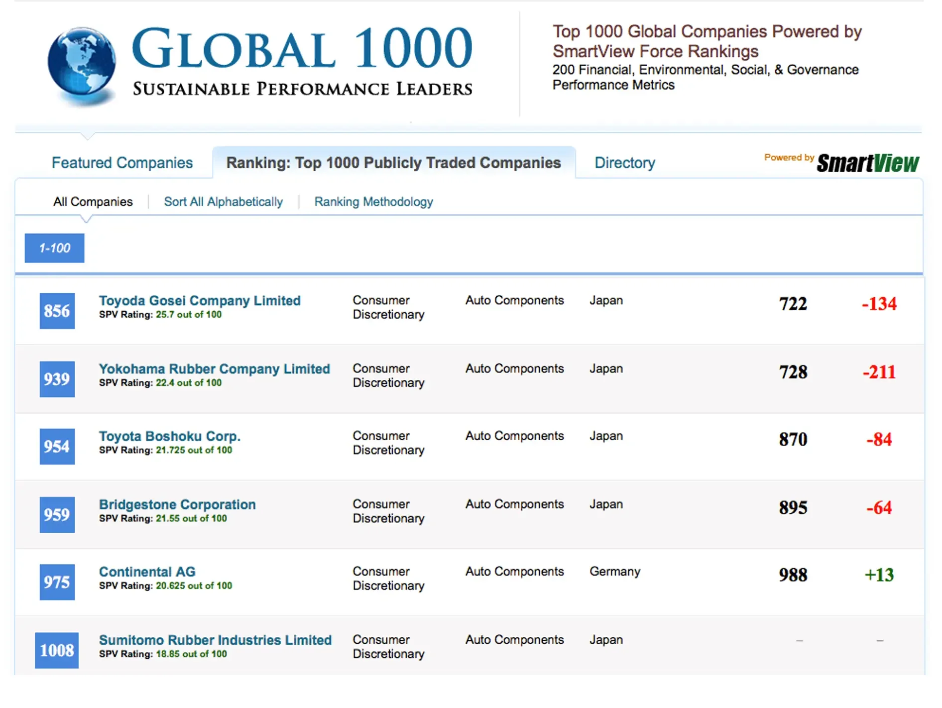Open Bridgestone Corporation company link
Viewport: 942px width, 708px height.
(177, 504)
